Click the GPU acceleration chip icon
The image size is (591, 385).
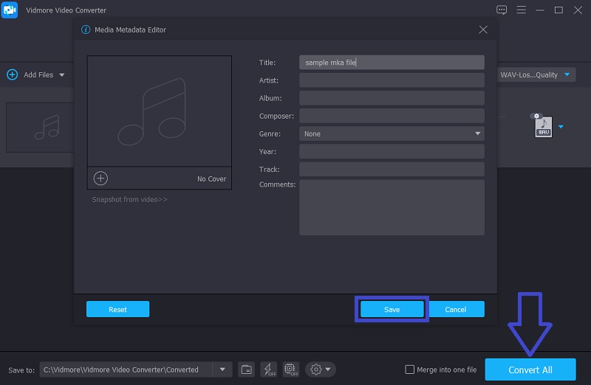(290, 370)
